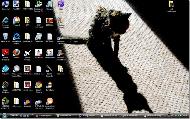Select the P1080009 image thumbnail
The image size is (190, 119).
(50, 22)
